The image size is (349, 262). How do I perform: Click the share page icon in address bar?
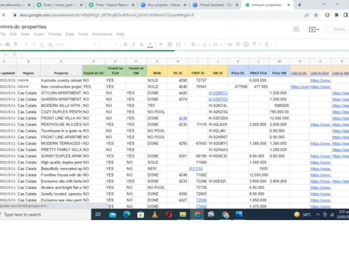click(x=307, y=15)
